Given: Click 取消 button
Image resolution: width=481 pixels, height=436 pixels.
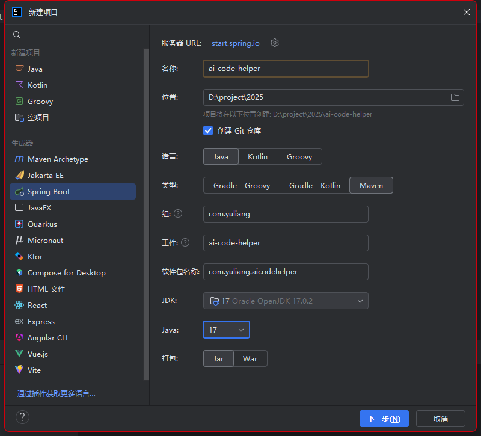Looking at the screenshot, I should [x=441, y=419].
